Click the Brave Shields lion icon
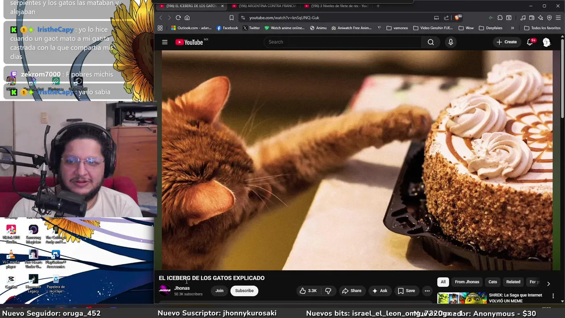The image size is (565, 318). point(458,18)
